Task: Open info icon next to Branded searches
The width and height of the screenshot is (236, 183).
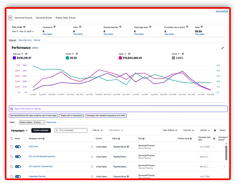Action: tap(120, 27)
